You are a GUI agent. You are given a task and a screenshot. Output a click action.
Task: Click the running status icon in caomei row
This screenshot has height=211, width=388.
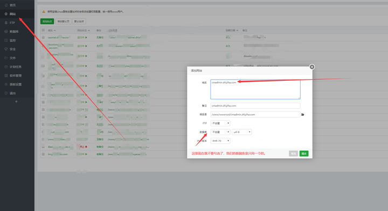tap(86, 37)
